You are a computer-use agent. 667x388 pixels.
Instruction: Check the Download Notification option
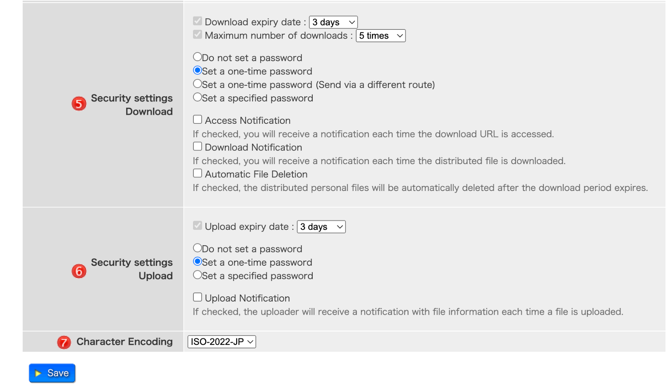(198, 146)
